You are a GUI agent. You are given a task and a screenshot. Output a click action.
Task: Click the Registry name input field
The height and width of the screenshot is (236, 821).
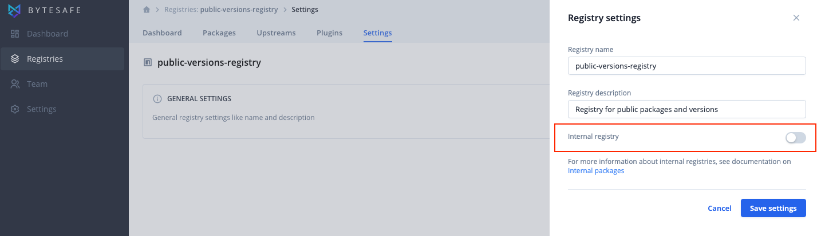(687, 66)
